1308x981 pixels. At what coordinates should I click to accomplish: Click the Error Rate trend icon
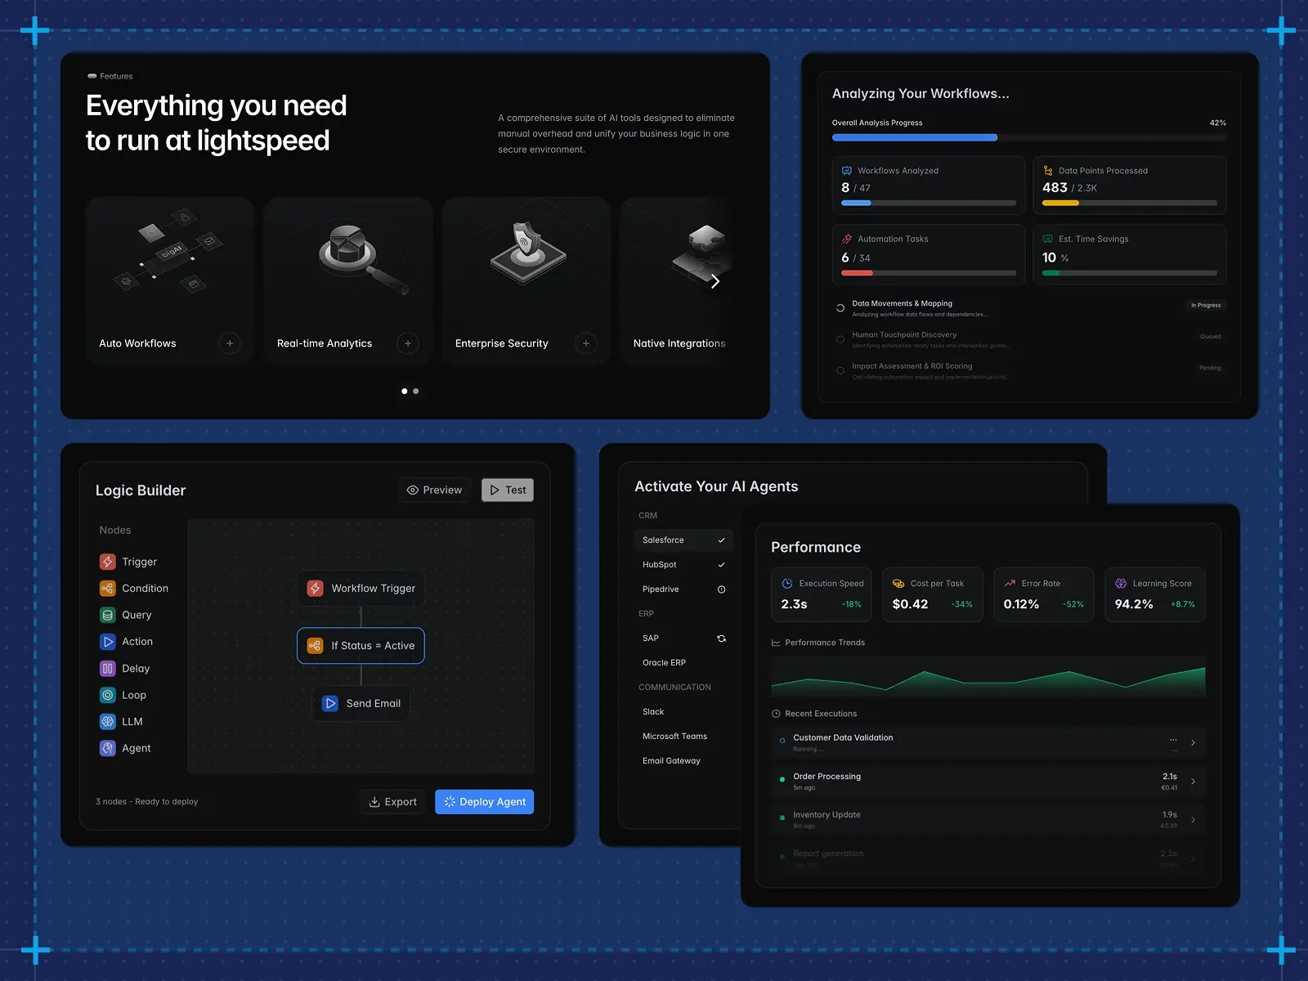coord(1010,584)
